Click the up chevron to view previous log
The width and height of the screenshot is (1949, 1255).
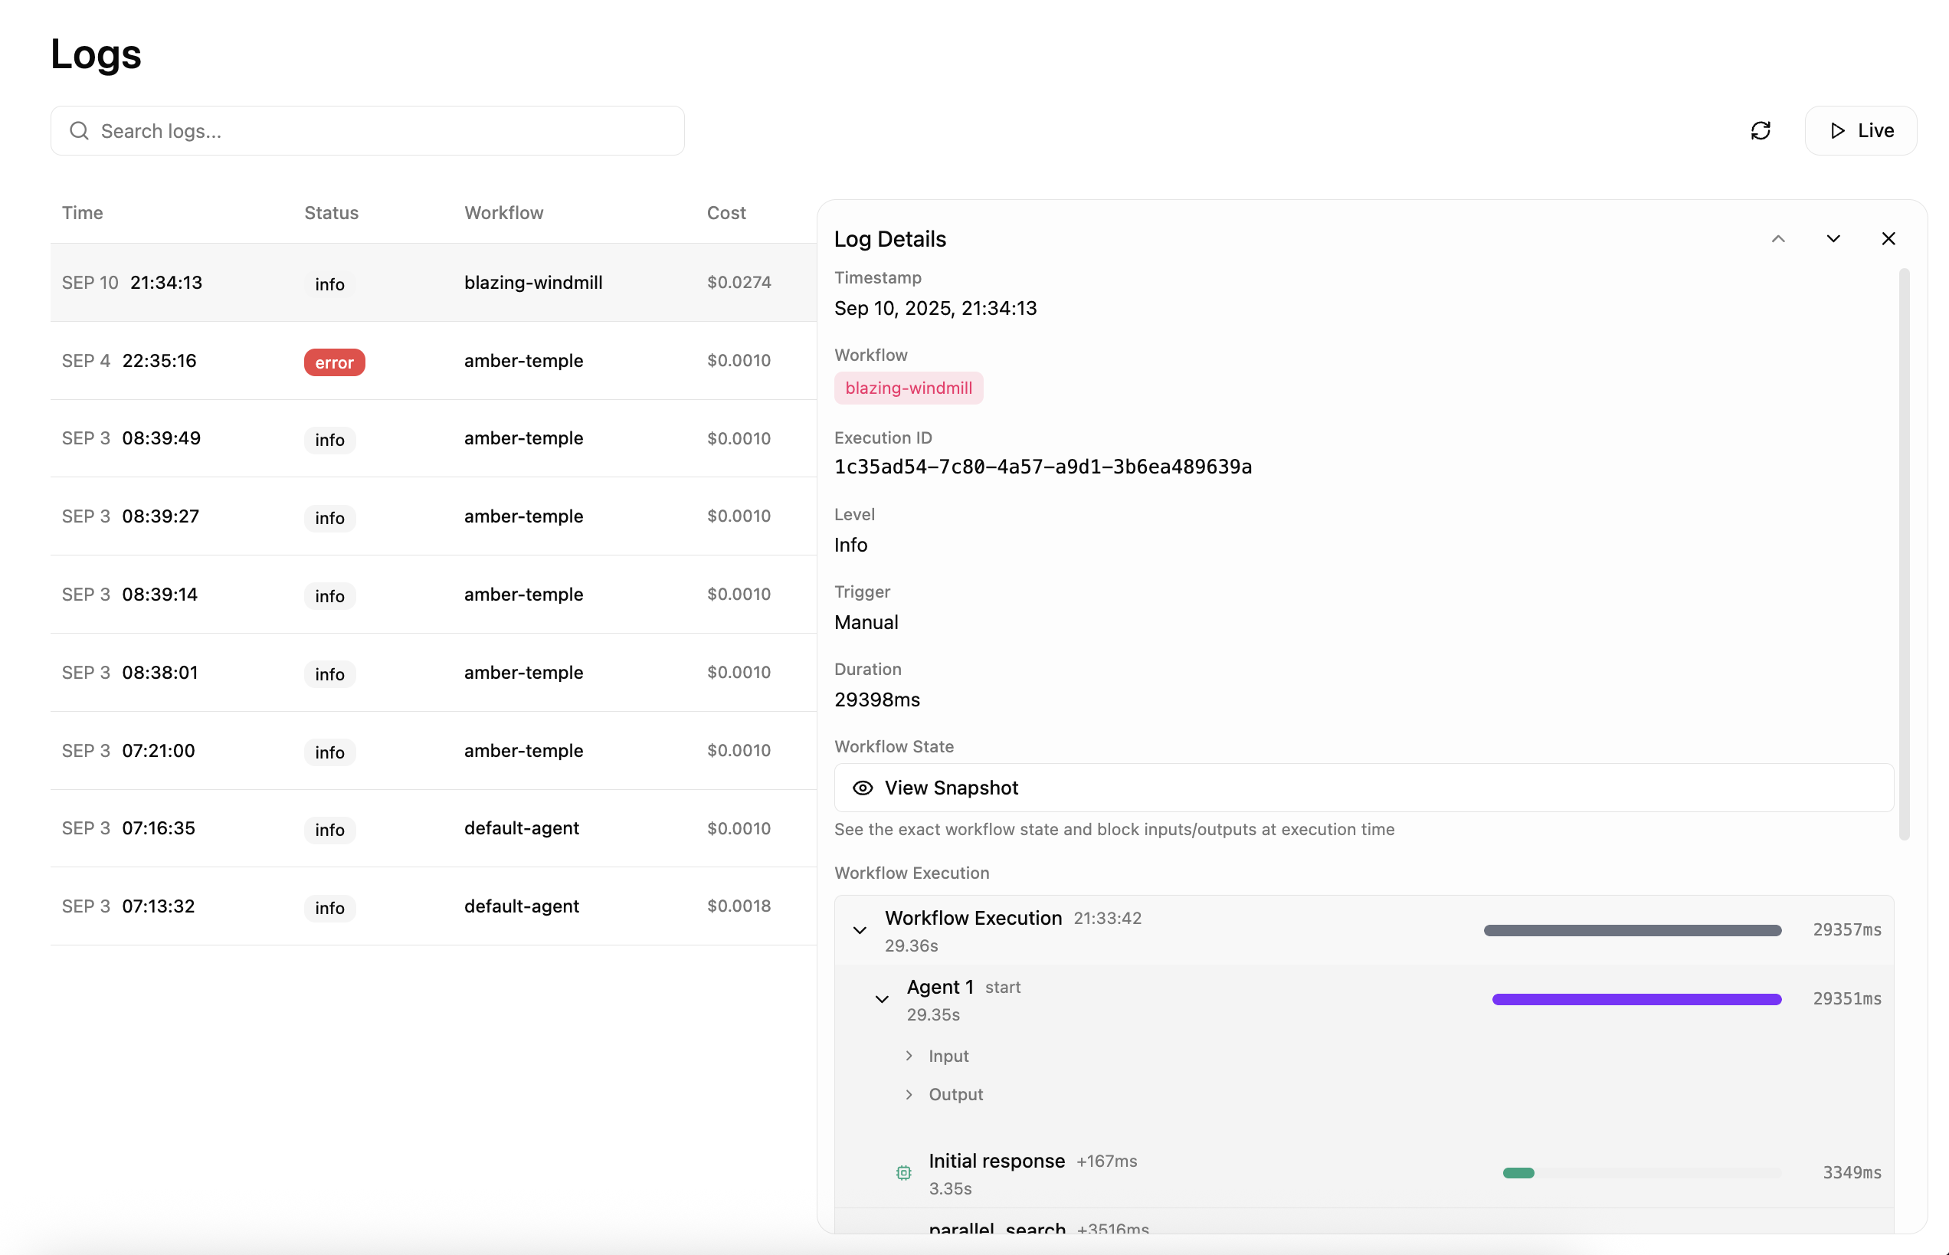tap(1779, 239)
